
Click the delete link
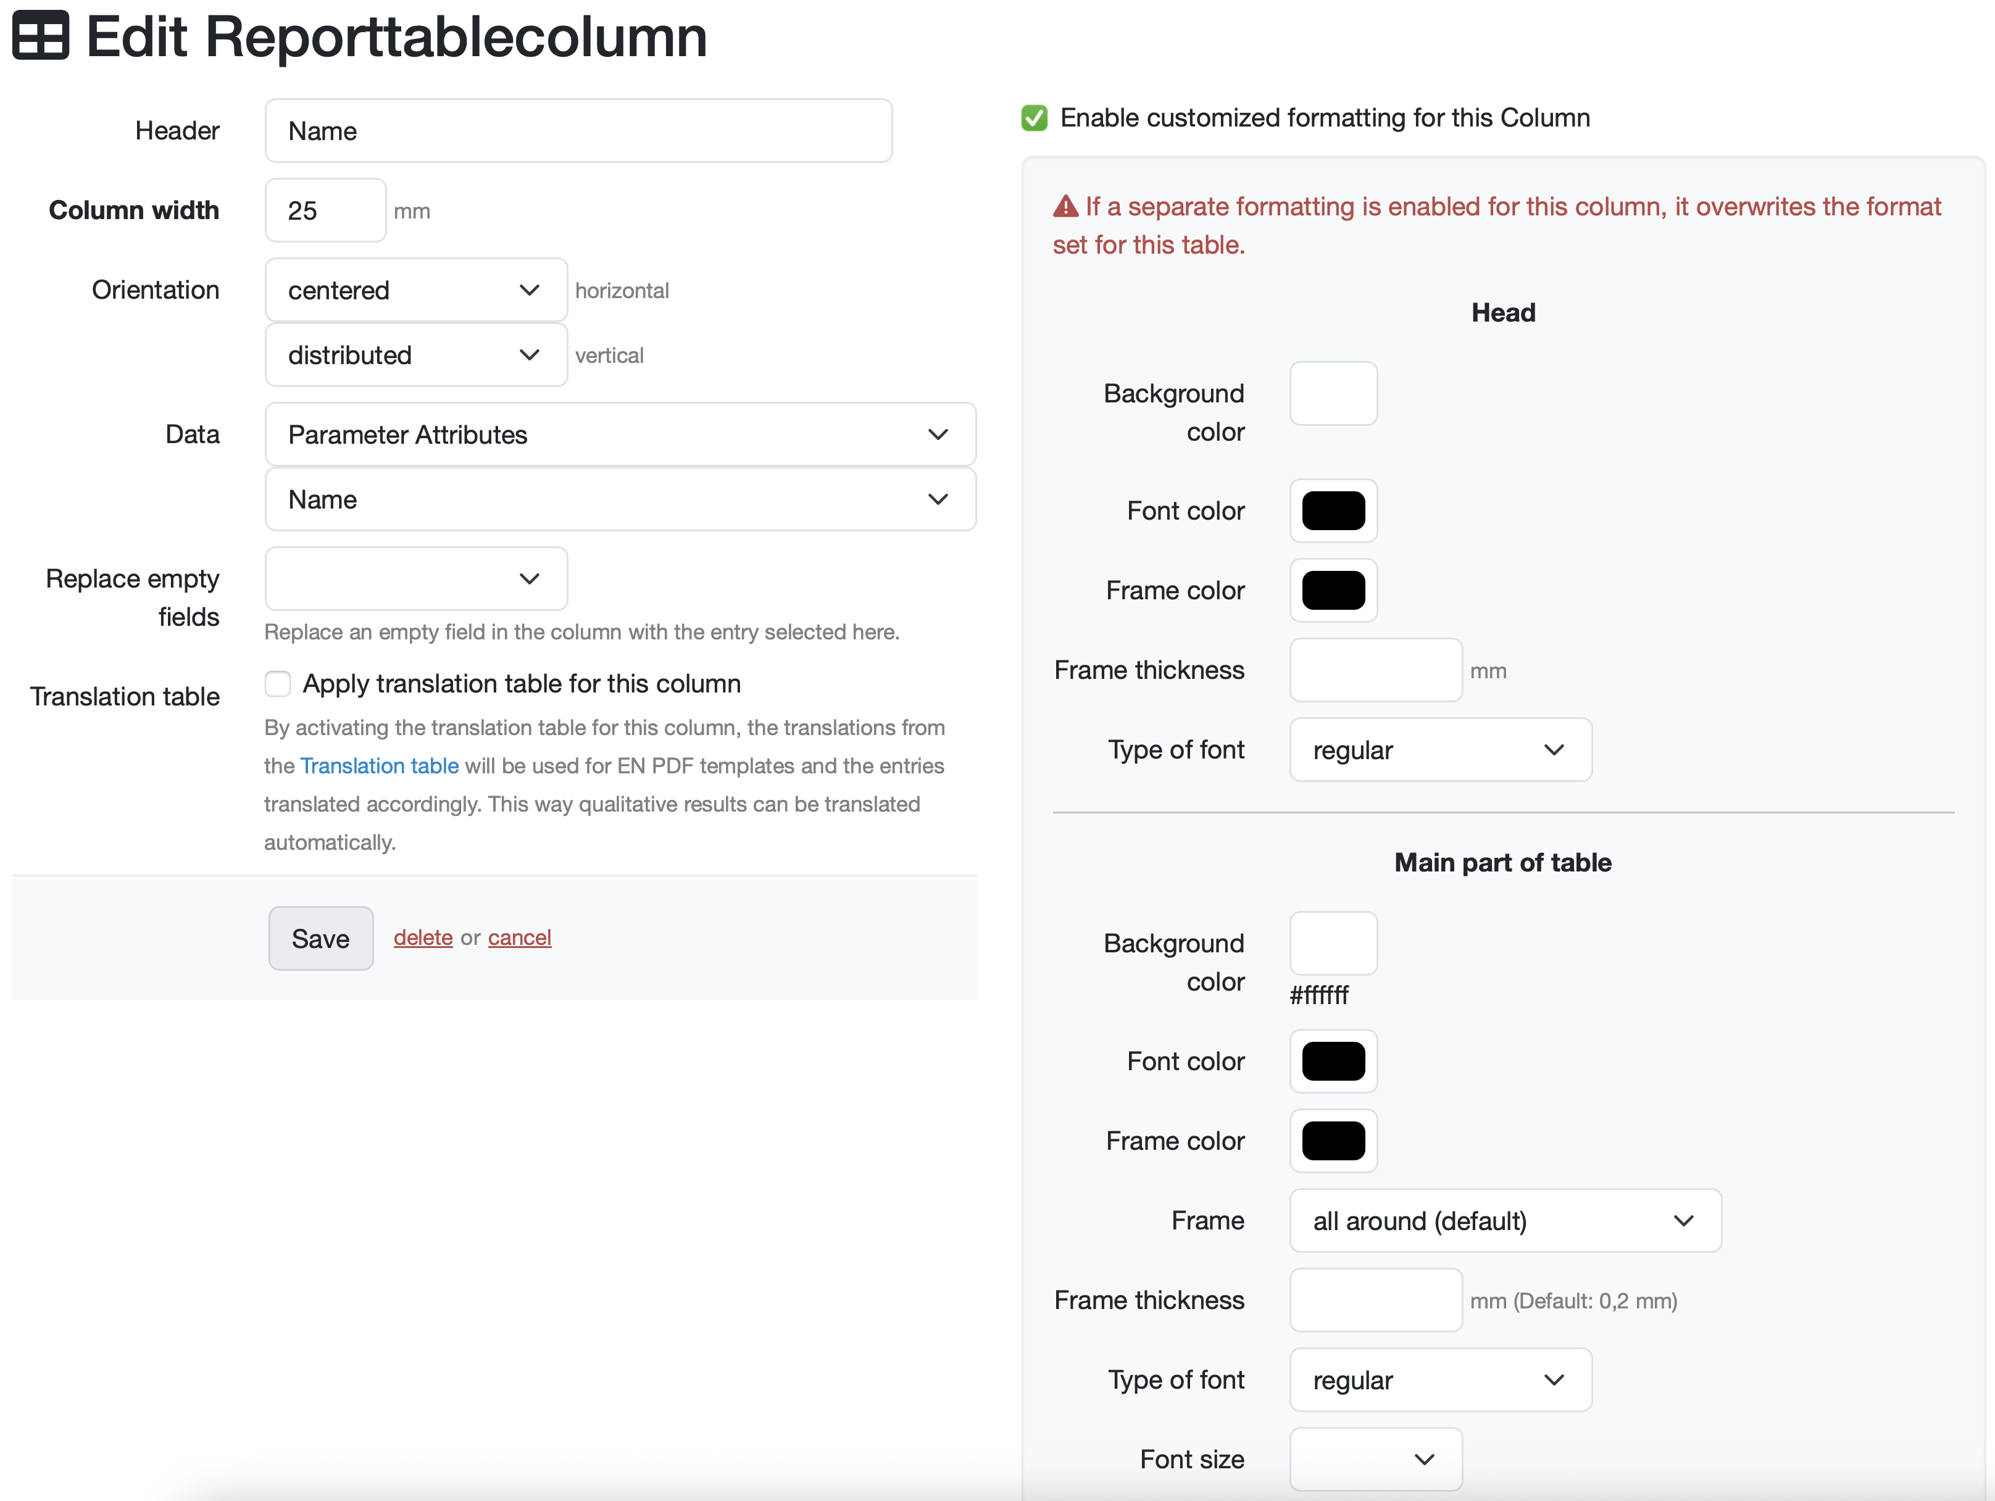(x=423, y=938)
